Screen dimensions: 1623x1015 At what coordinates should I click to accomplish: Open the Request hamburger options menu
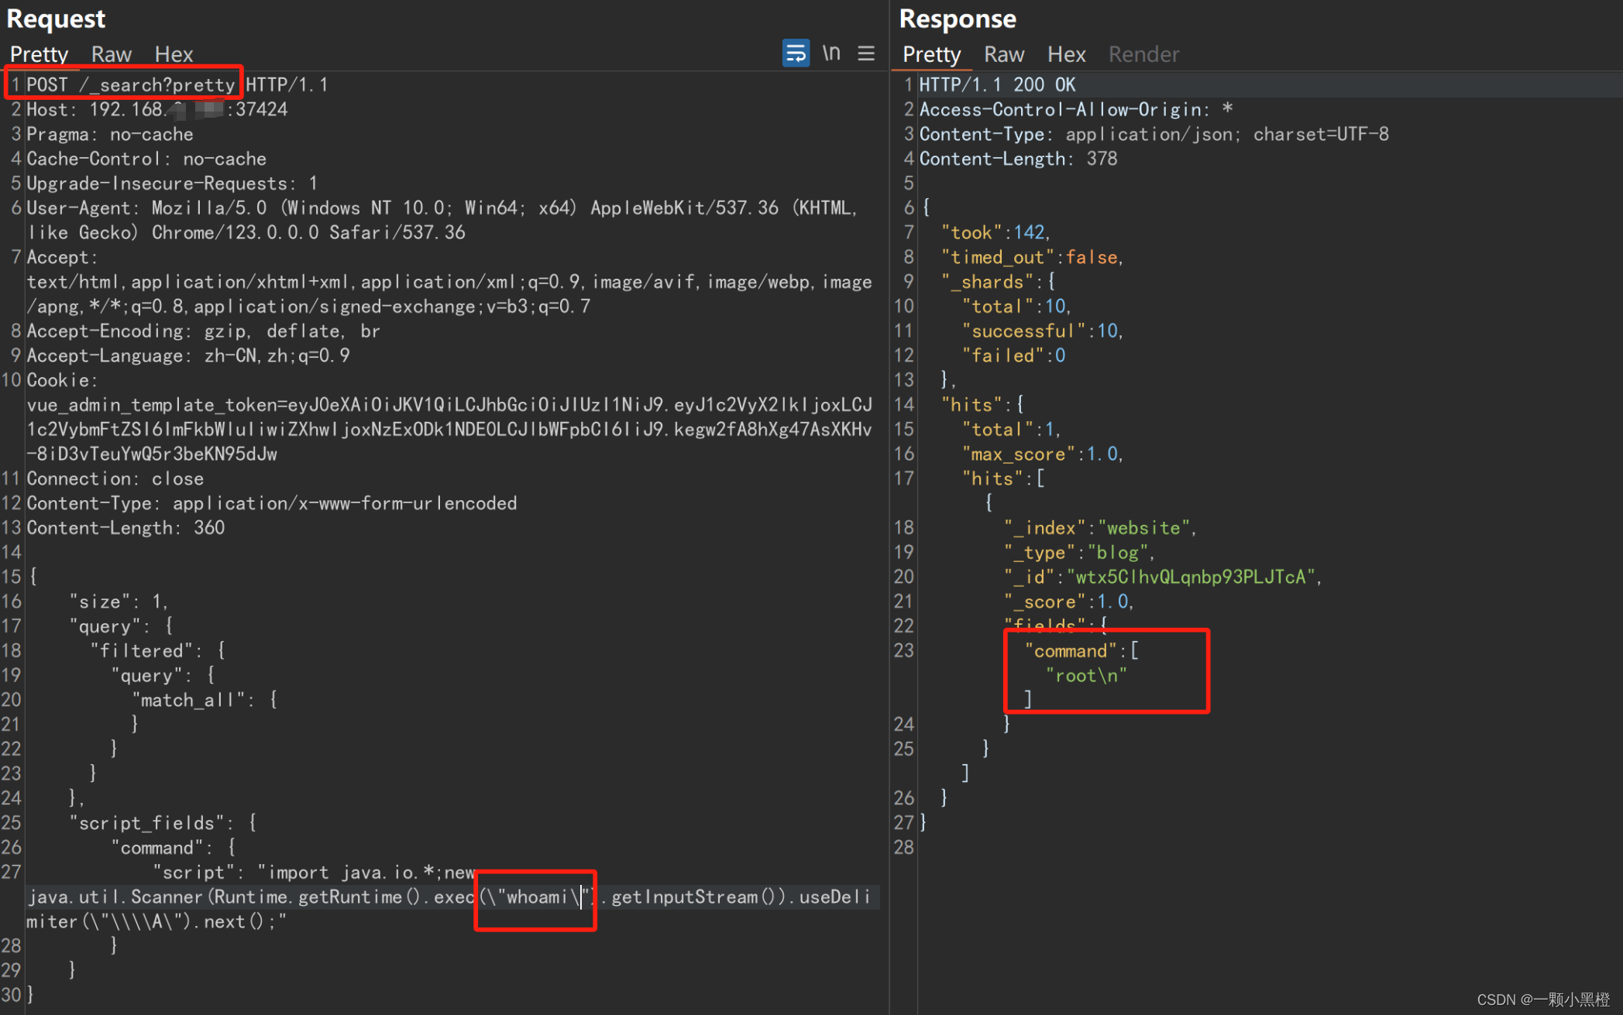[866, 53]
